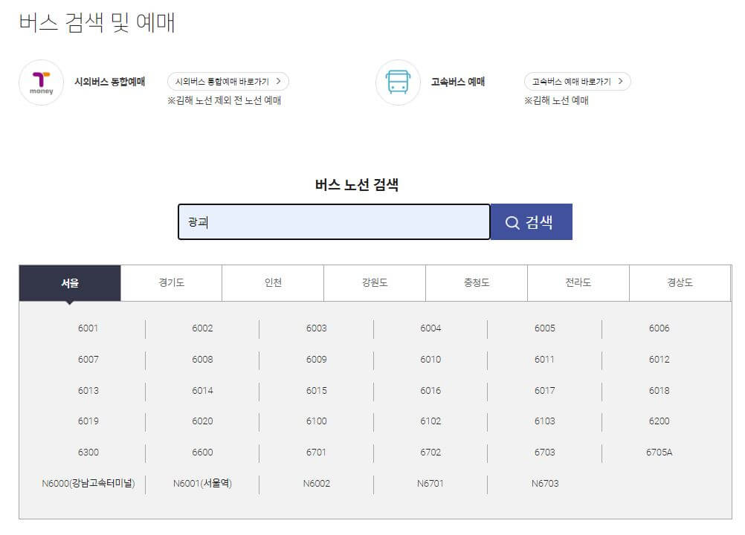Select the 충청도 region tab
Image resolution: width=745 pixels, height=535 pixels.
tap(477, 283)
